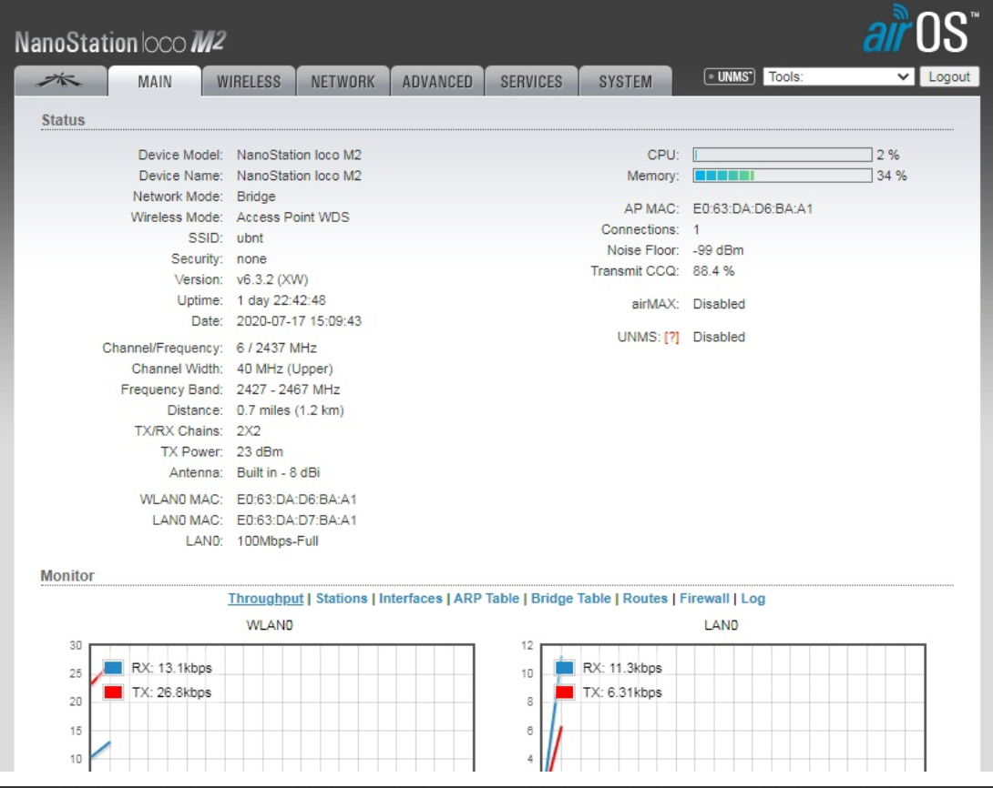The image size is (993, 788).
Task: Switch to the WIRELESS tab
Action: [x=248, y=81]
